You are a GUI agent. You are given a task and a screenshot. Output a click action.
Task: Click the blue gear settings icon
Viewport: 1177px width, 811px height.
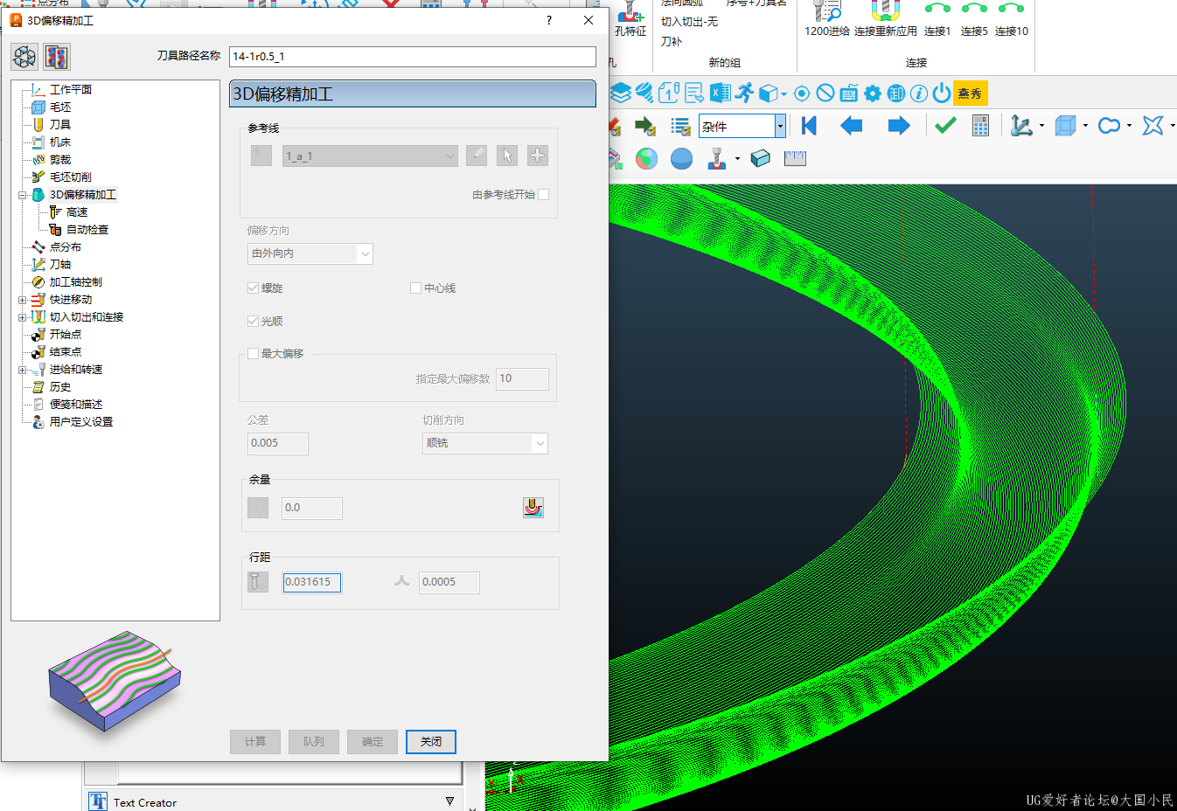click(873, 94)
